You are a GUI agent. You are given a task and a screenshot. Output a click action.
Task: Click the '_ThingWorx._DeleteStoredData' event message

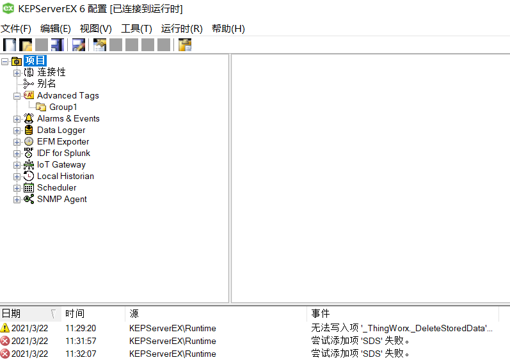(402, 328)
